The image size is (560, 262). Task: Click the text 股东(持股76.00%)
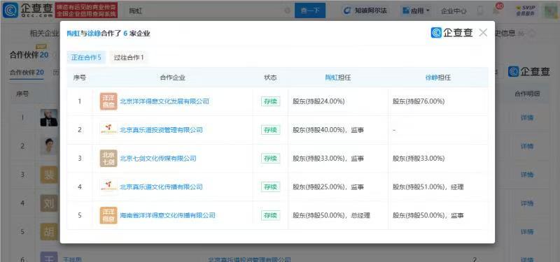419,101
